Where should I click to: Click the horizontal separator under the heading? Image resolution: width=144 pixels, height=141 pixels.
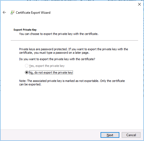pos(74,40)
